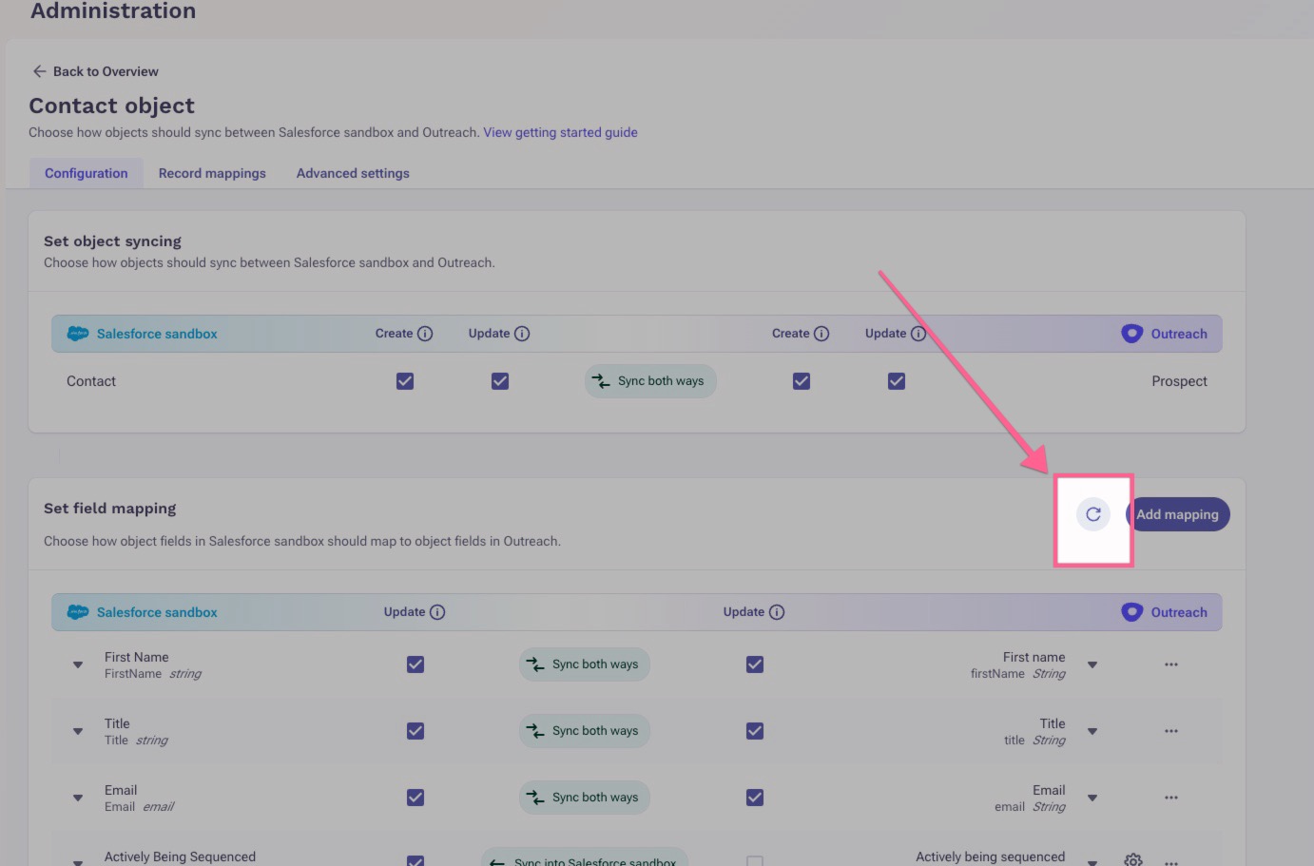Change sync direction for Email mapping
1314x866 pixels.
585,798
